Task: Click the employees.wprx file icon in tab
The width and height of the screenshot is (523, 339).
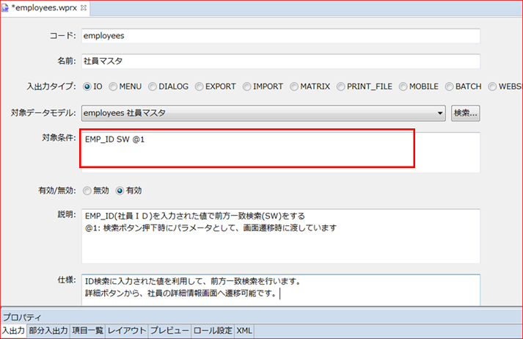Action: (x=7, y=7)
